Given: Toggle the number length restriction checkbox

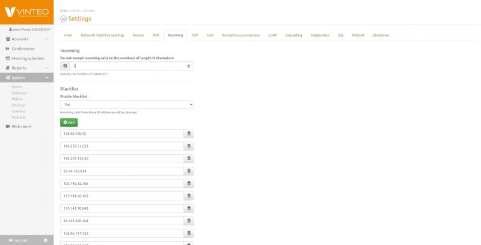Looking at the screenshot, I should [65, 66].
